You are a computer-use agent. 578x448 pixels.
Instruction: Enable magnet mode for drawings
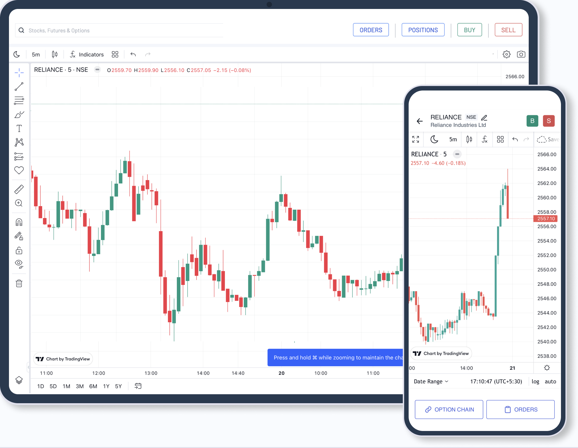19,222
